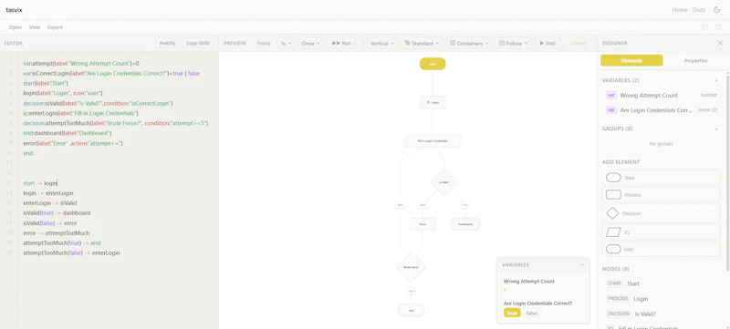The width and height of the screenshot is (730, 329).
Task: Click the tasvix logo
Action: click(x=14, y=10)
